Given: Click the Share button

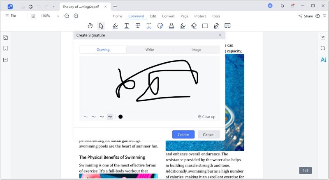Looking at the screenshot, I should pos(306,16).
